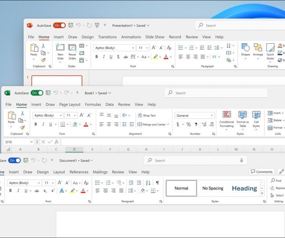Apply yellow text highlight in Word
Screen dimensions: 285x238
73,191
